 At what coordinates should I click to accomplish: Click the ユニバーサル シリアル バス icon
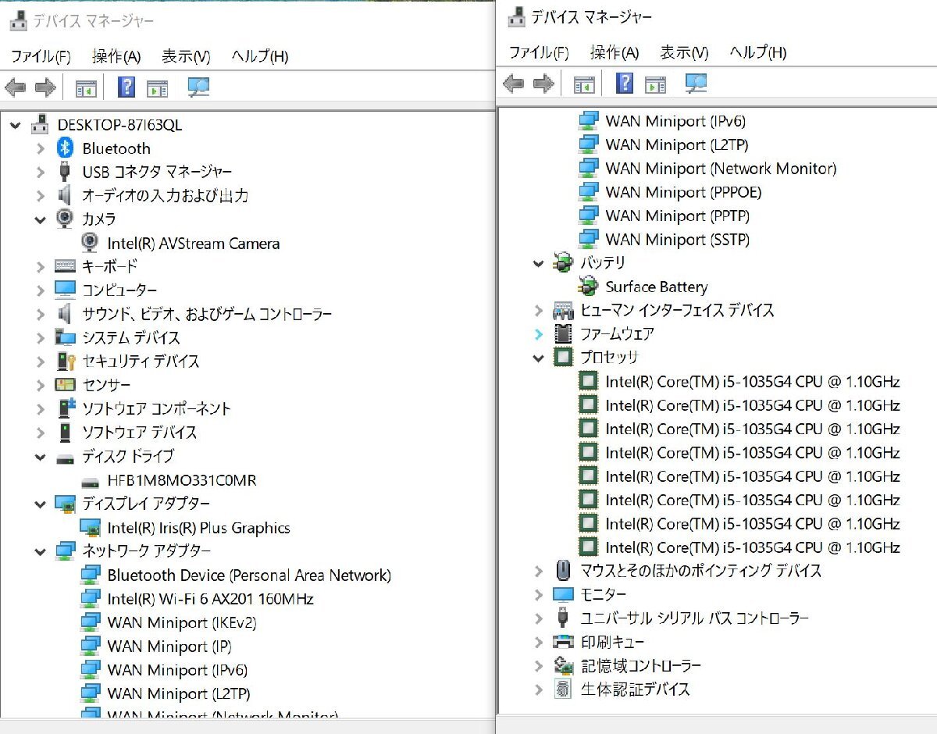[x=563, y=618]
